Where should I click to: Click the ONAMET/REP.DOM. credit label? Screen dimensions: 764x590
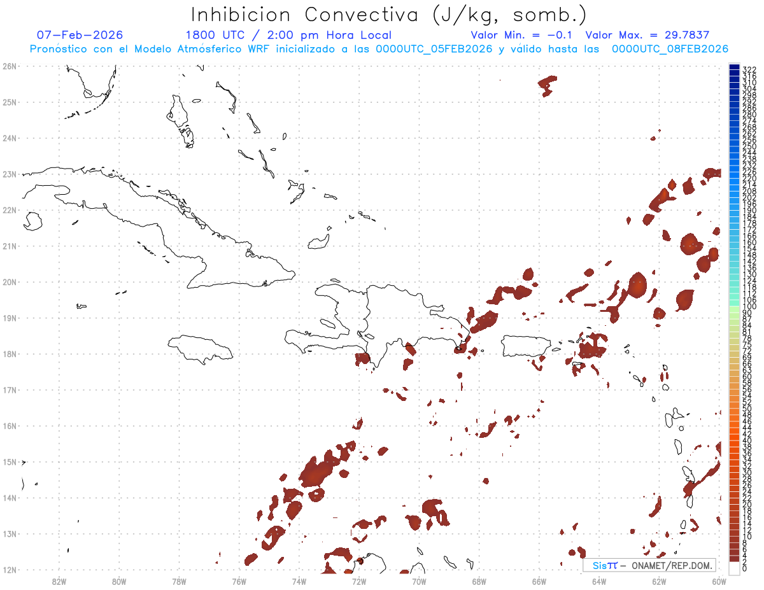pyautogui.click(x=671, y=565)
